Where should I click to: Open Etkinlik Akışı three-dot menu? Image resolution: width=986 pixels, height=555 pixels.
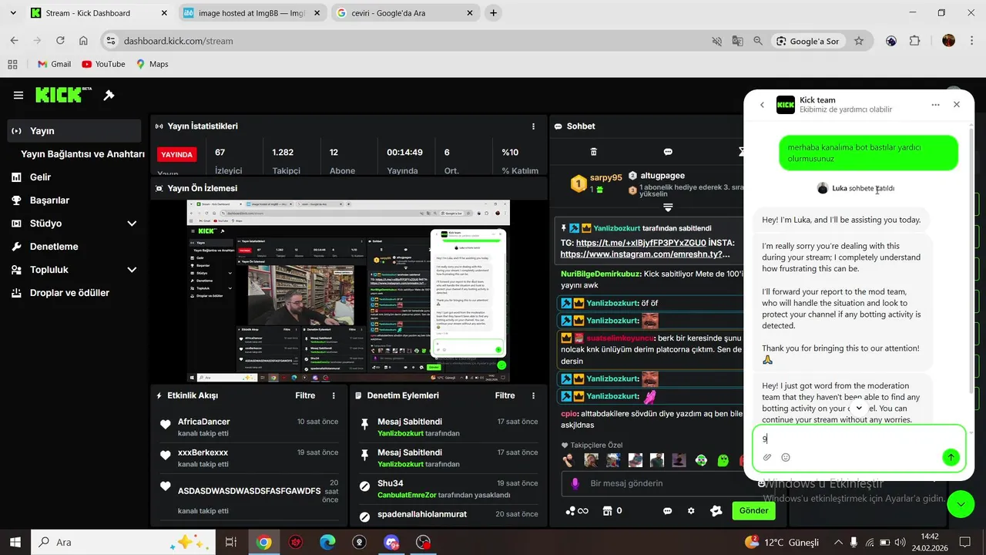coord(334,395)
